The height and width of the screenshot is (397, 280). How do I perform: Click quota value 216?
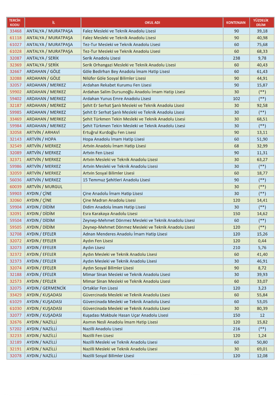tap(236, 329)
